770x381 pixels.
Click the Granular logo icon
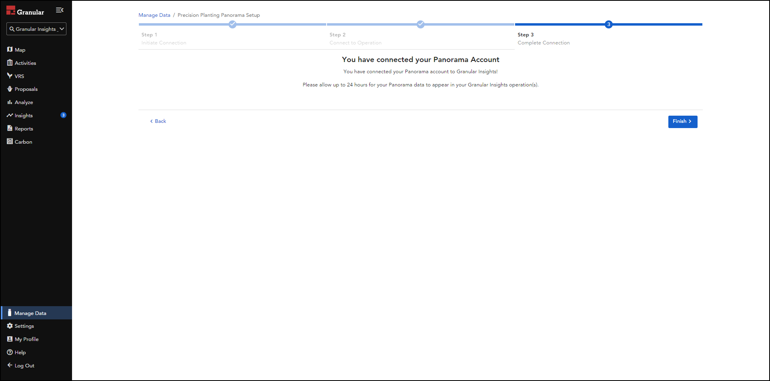11,10
